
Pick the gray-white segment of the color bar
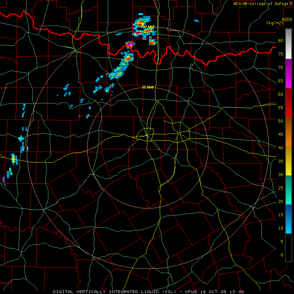(288, 44)
